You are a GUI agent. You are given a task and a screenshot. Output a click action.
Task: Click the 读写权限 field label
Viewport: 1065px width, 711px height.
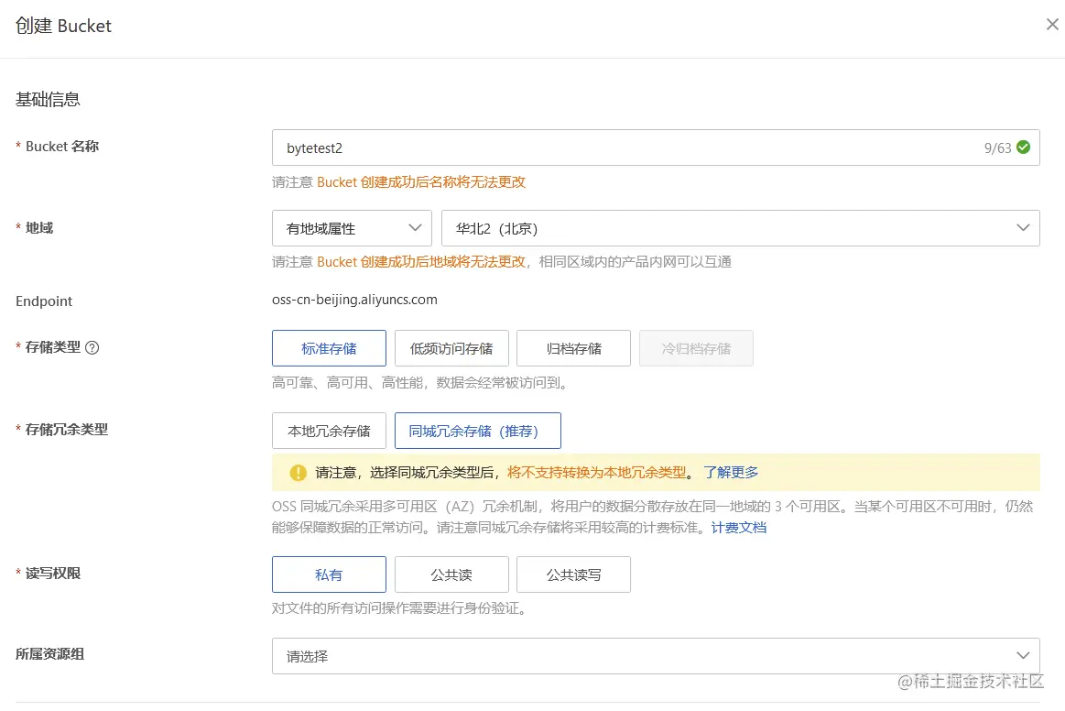click(x=53, y=573)
